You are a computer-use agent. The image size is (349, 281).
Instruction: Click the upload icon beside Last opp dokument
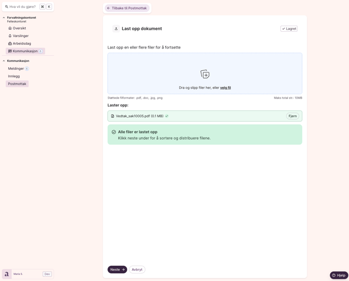[x=116, y=29]
